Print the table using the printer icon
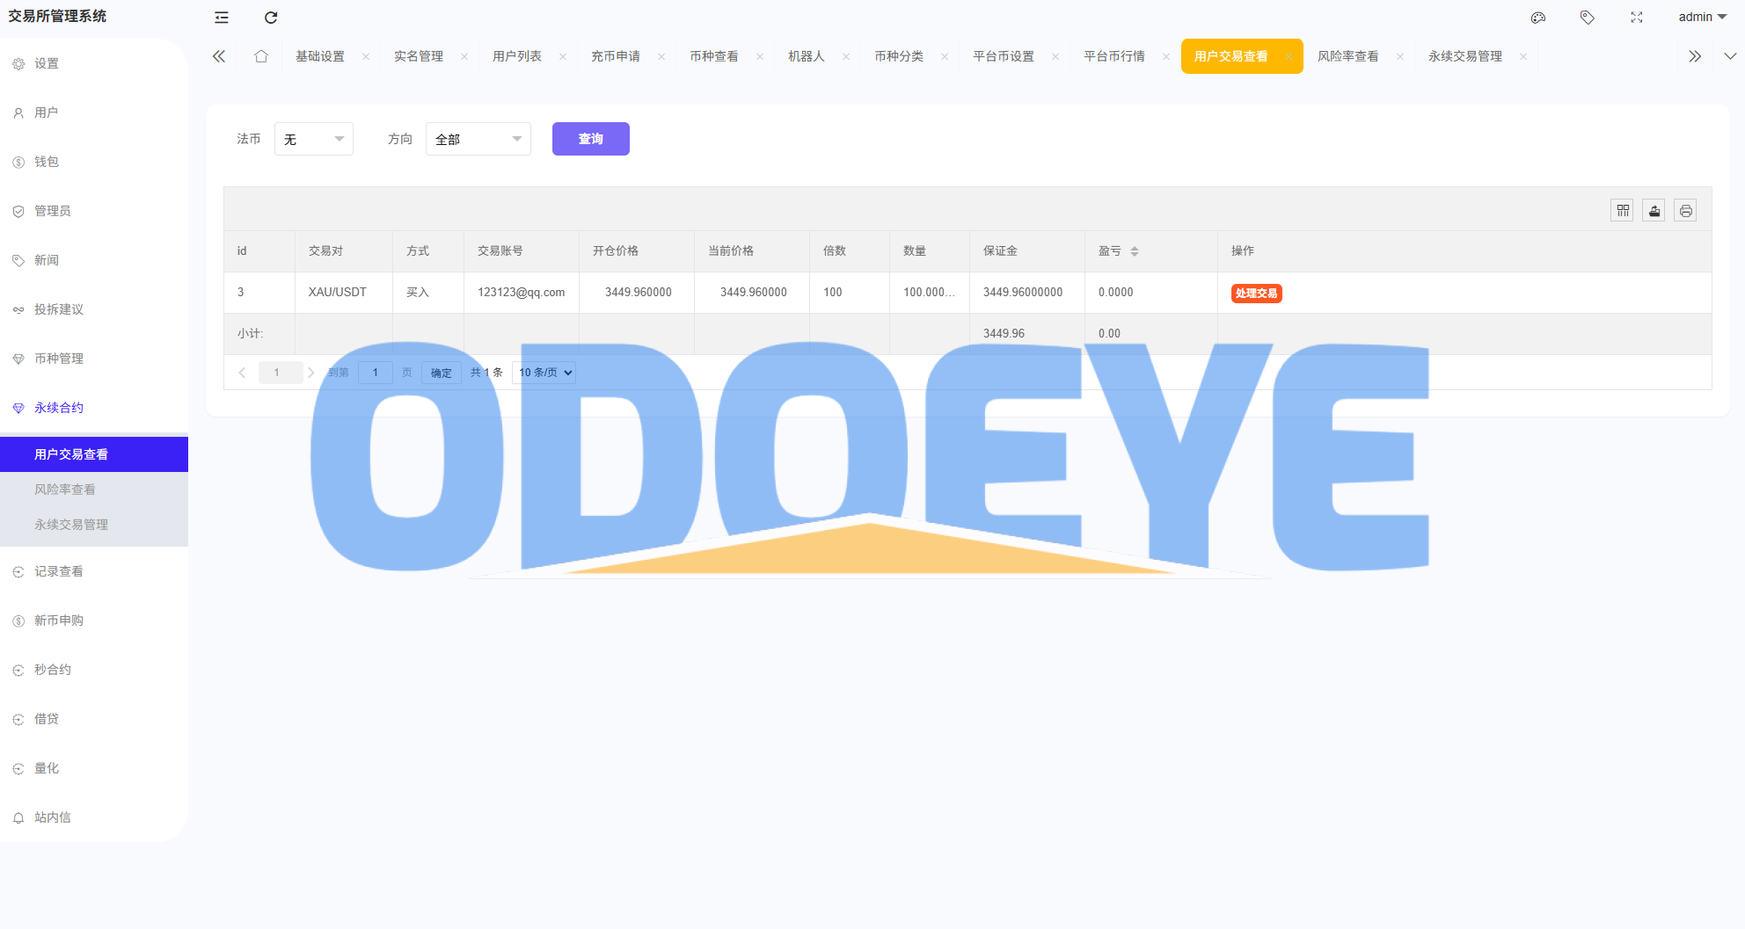Viewport: 1745px width, 929px height. [1684, 210]
